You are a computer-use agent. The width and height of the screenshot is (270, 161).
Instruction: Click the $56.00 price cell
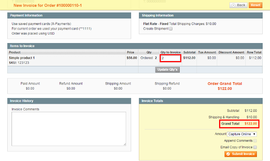pyautogui.click(x=132, y=58)
